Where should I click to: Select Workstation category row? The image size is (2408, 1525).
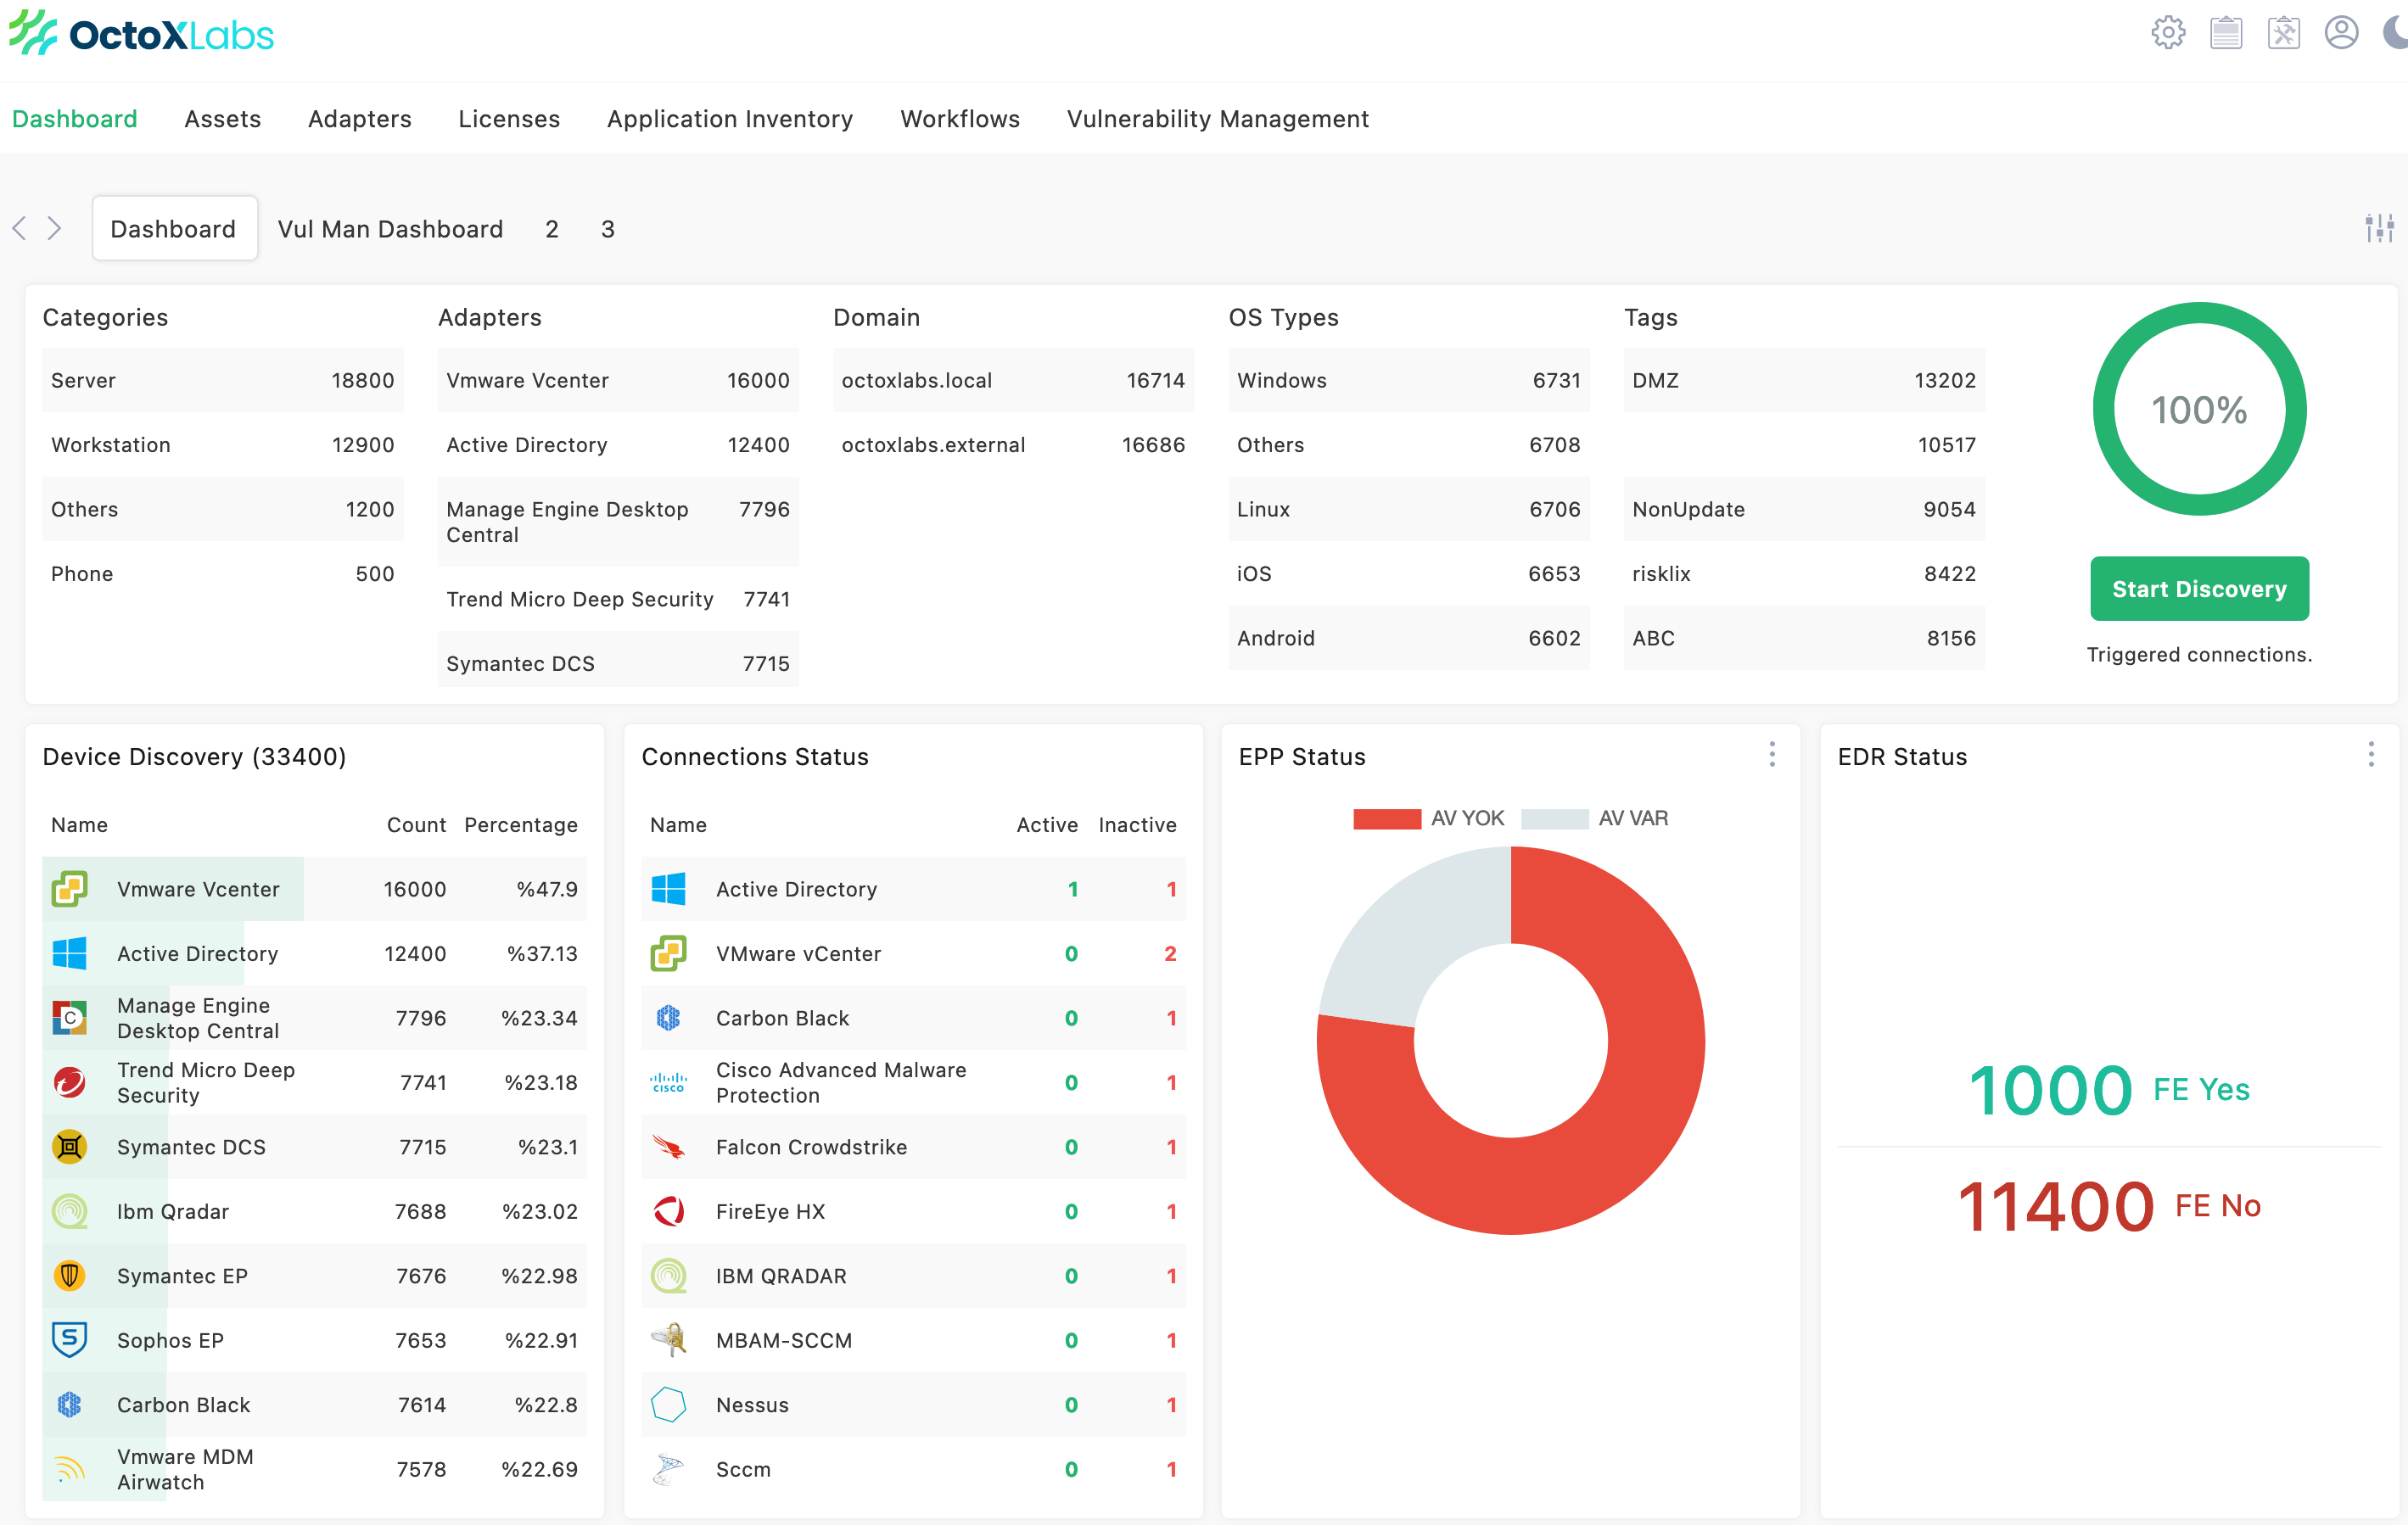click(x=222, y=444)
